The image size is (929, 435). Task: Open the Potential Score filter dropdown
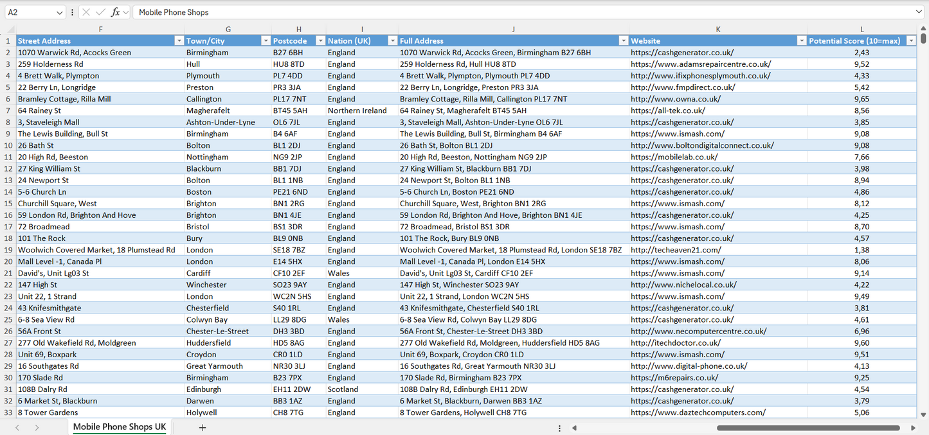(x=911, y=40)
